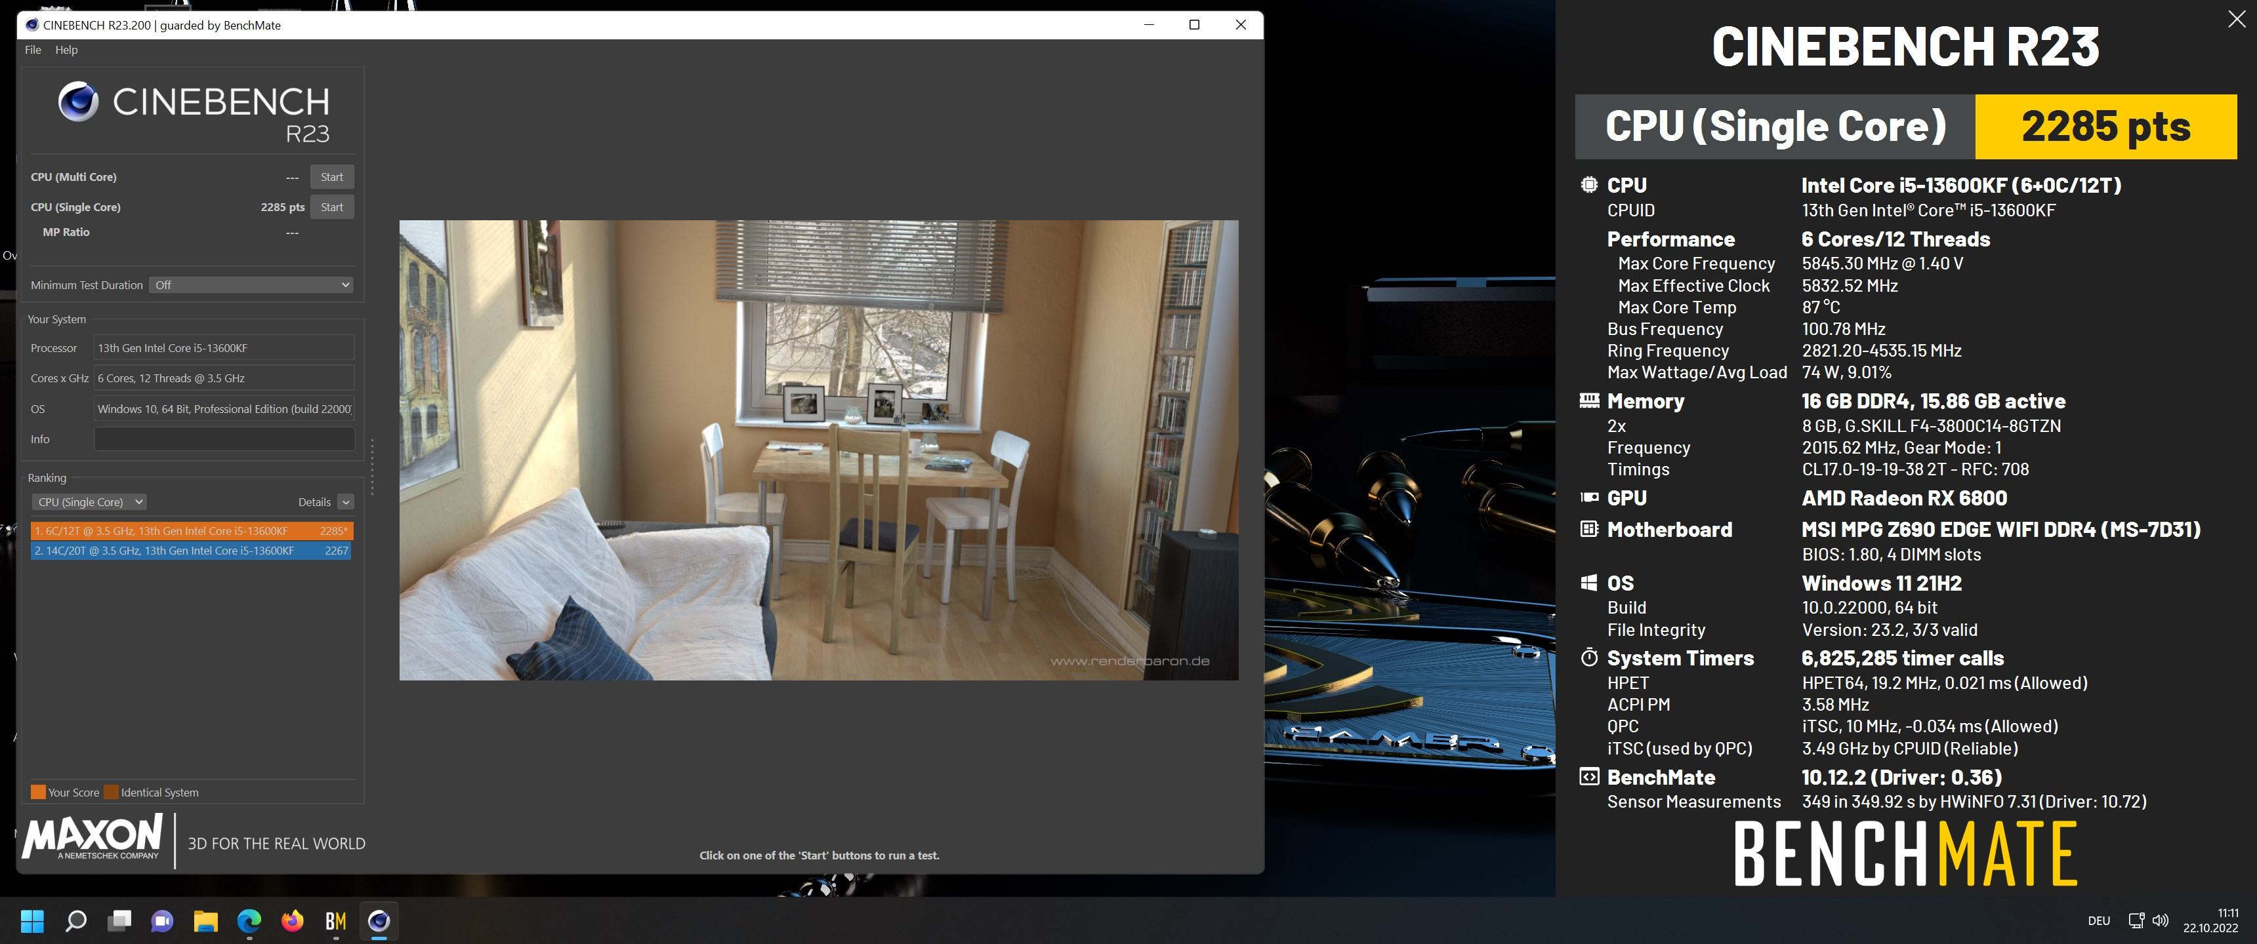Switch to Cinebench on the taskbar
Screen dimensions: 2257x944
(x=379, y=921)
